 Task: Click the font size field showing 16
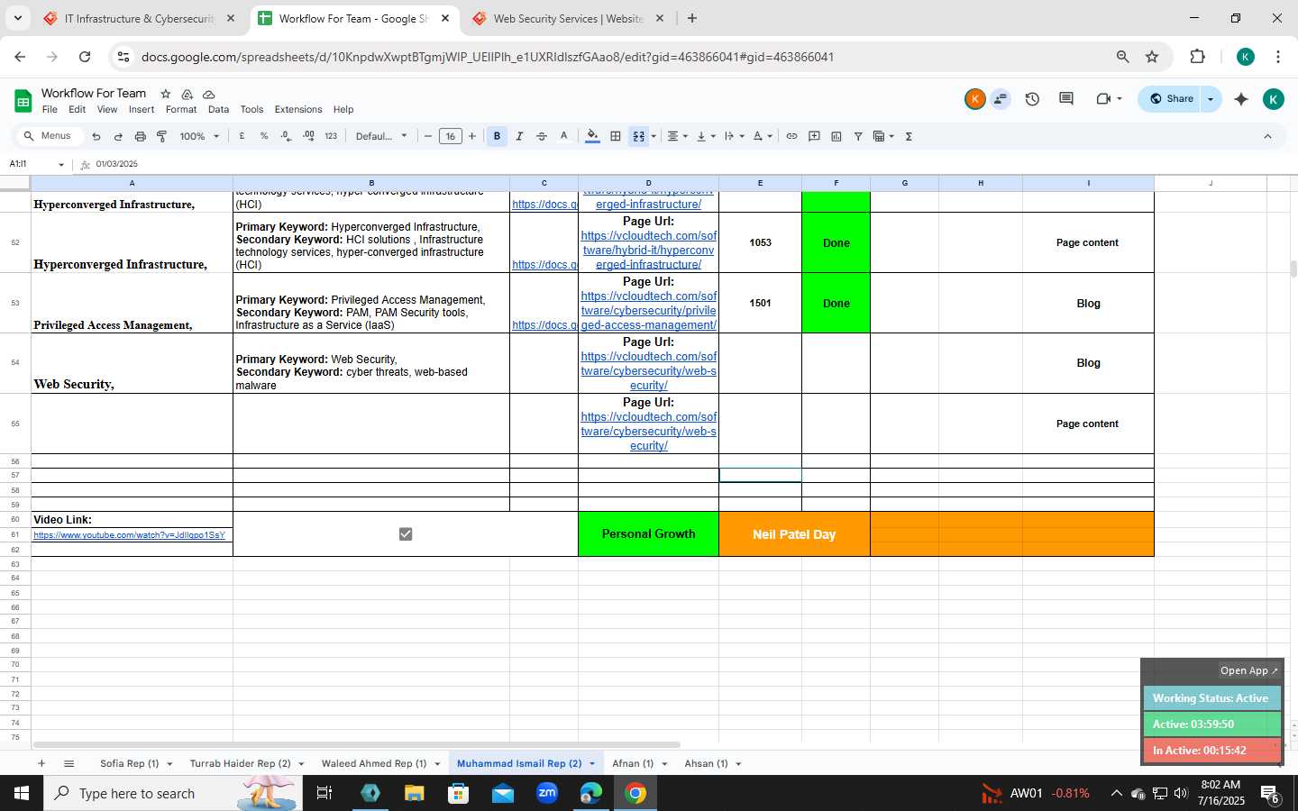click(450, 136)
